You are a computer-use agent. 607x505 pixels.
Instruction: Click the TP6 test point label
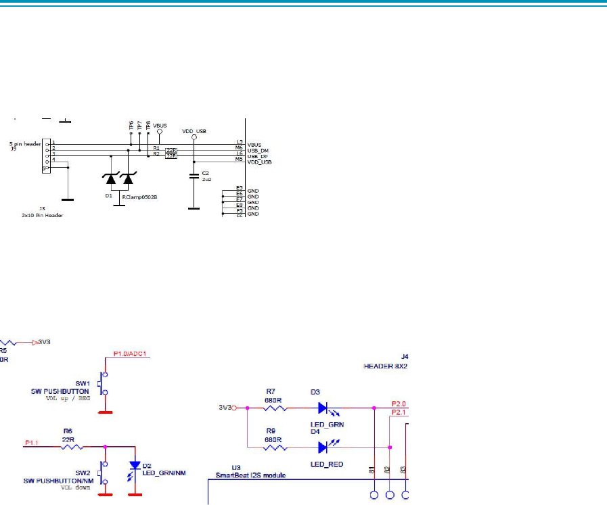point(131,125)
